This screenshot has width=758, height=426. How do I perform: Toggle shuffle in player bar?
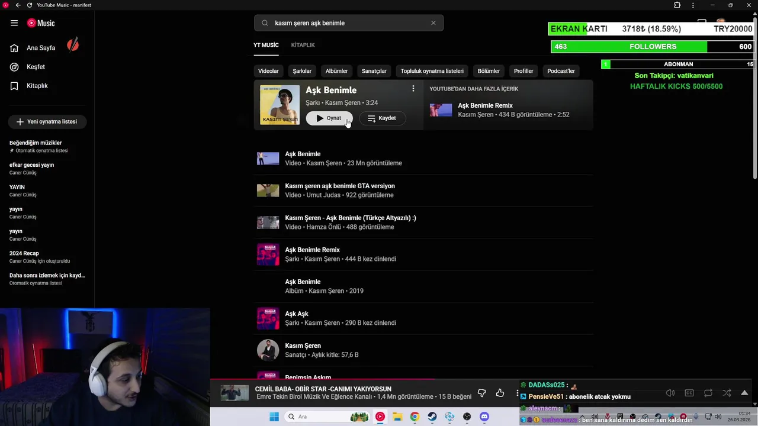(727, 393)
